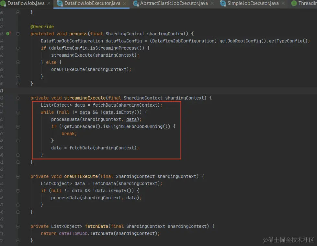Image resolution: width=317 pixels, height=246 pixels.
Task: Close the SimpleJobExecutor.java tab
Action: (x=283, y=4)
